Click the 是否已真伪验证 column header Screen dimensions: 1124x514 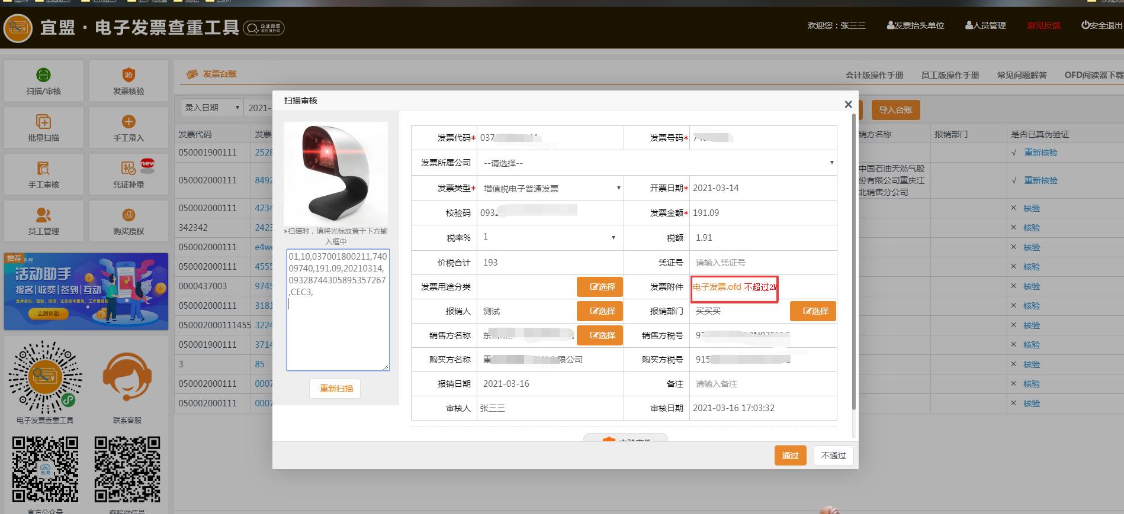point(1040,134)
